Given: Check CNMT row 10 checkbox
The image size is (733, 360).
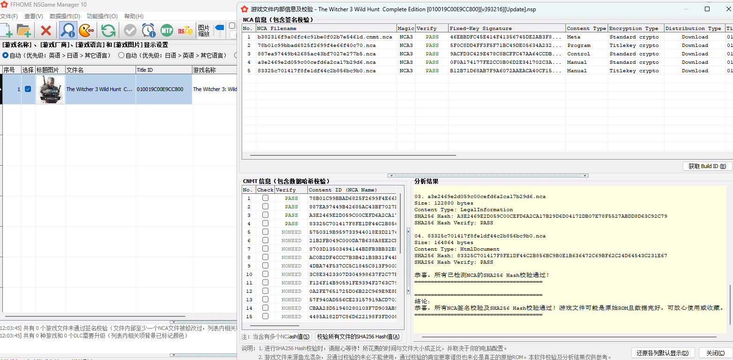Looking at the screenshot, I should click(x=265, y=274).
